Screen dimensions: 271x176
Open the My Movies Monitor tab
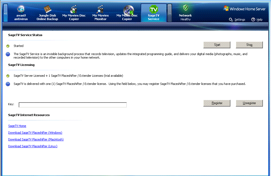coord(100,13)
